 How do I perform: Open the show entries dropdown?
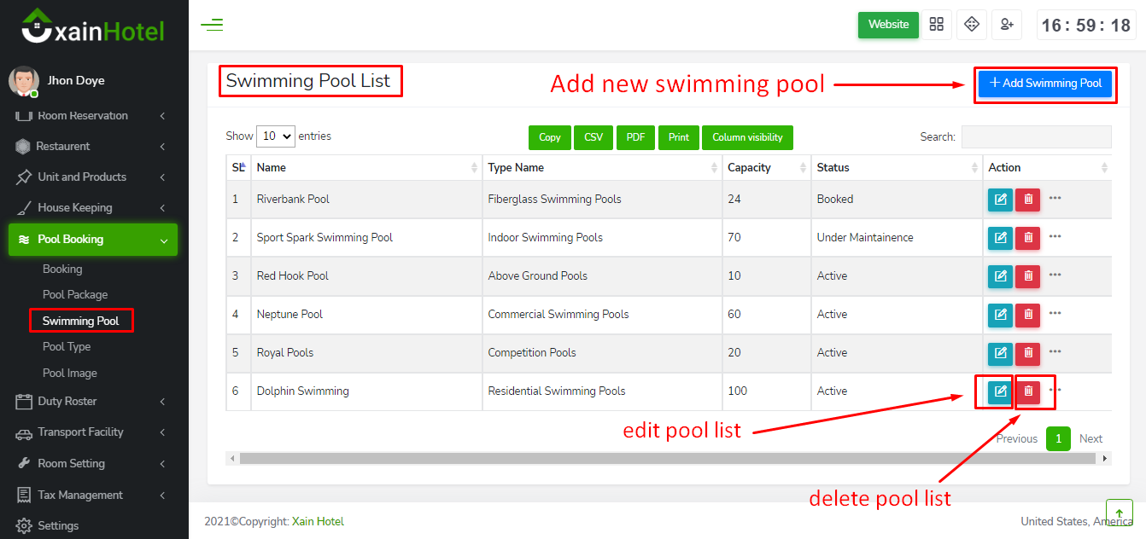pos(276,136)
